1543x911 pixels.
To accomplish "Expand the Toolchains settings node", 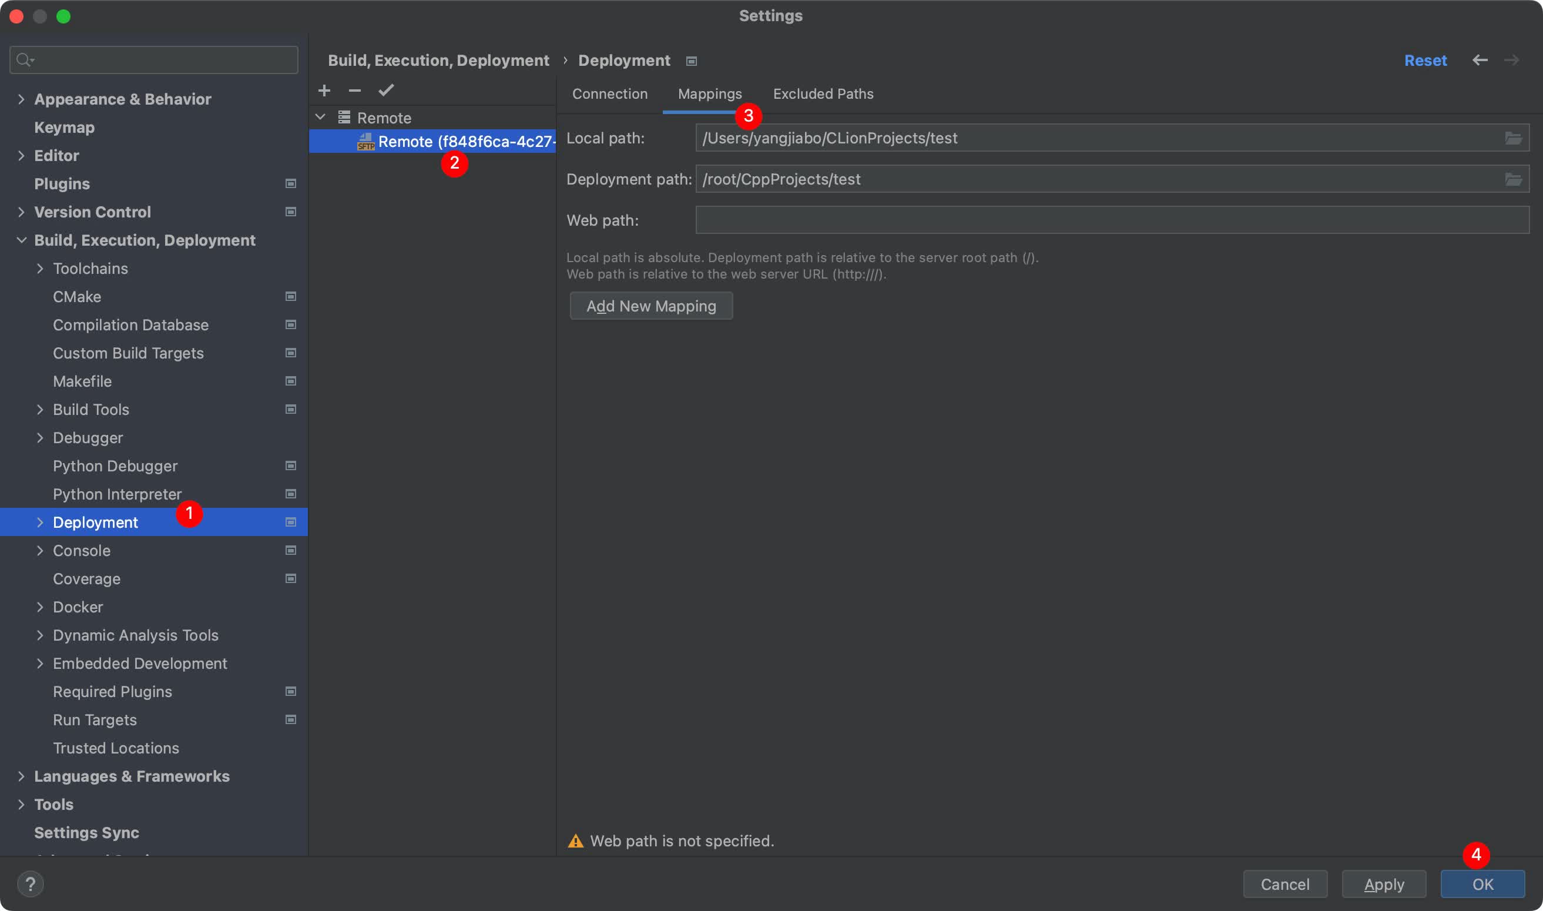I will click(x=40, y=268).
